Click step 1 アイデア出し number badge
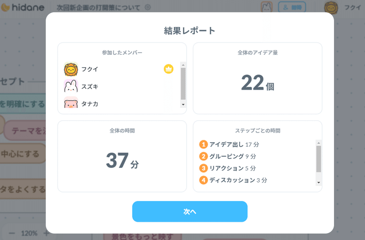This screenshot has height=240, width=365. [203, 144]
